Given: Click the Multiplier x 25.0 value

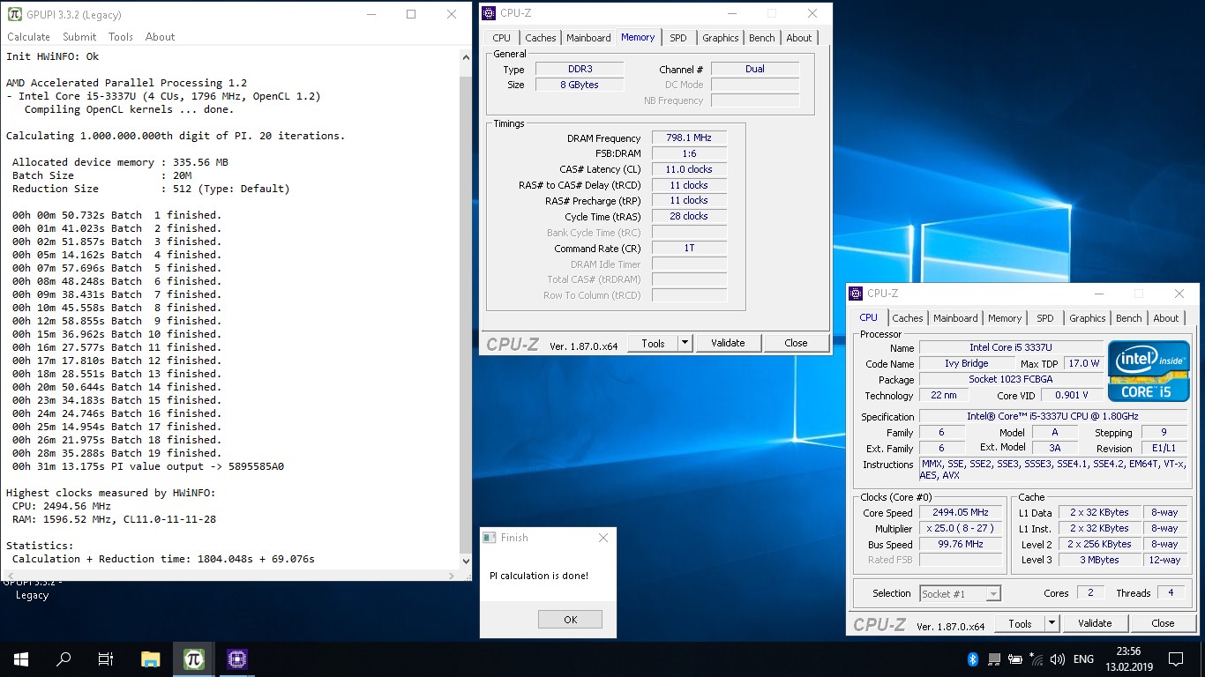Looking at the screenshot, I should (x=961, y=528).
